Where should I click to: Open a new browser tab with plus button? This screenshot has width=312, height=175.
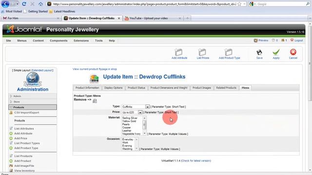187,18
